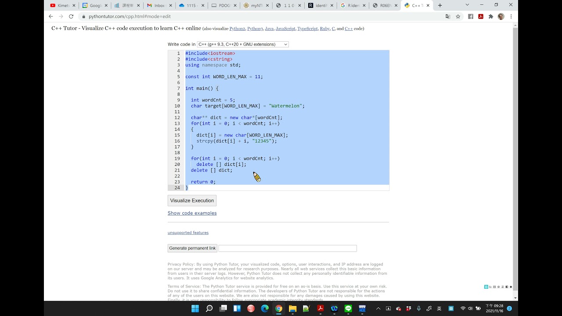562x316 pixels.
Task: Open Dev-C++ from the taskbar
Action: pos(362,309)
